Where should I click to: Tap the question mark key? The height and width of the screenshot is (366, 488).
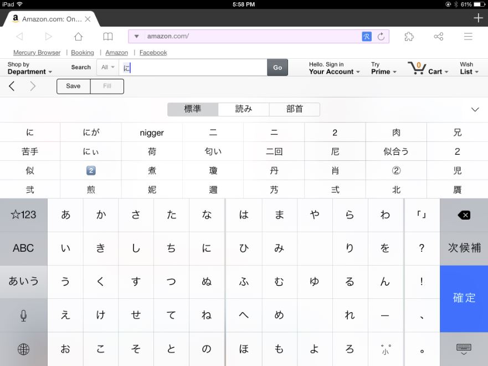pyautogui.click(x=422, y=248)
